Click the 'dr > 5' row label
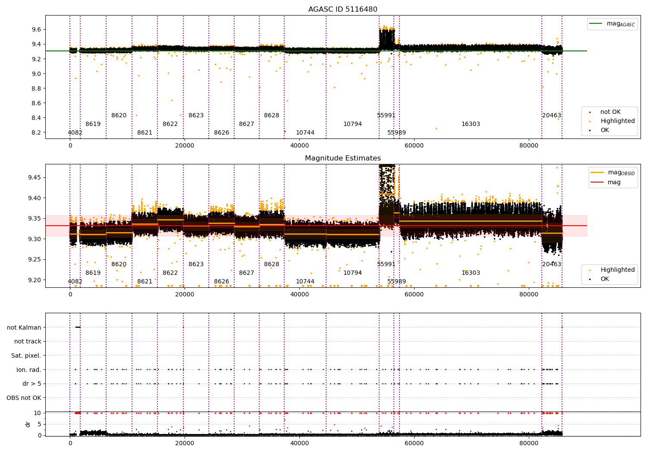The image size is (647, 453). (x=32, y=384)
